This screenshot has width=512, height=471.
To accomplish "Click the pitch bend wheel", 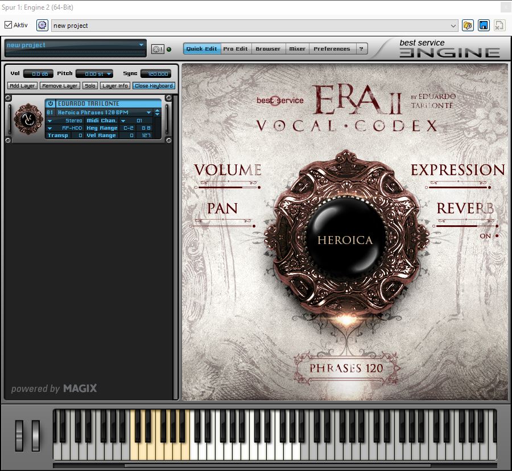I will point(19,436).
